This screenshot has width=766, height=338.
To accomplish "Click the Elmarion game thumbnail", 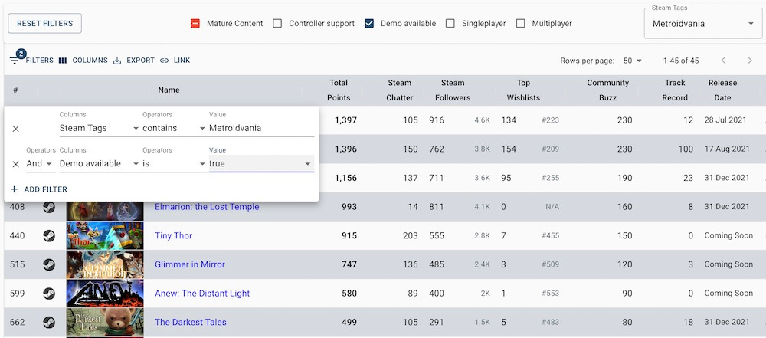I will tap(105, 211).
